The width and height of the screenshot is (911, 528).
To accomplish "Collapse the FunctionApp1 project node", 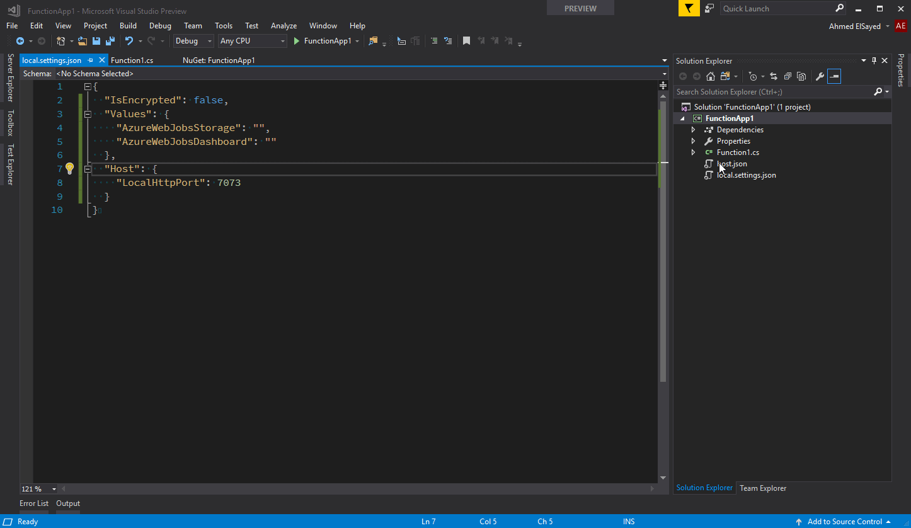I will point(682,118).
